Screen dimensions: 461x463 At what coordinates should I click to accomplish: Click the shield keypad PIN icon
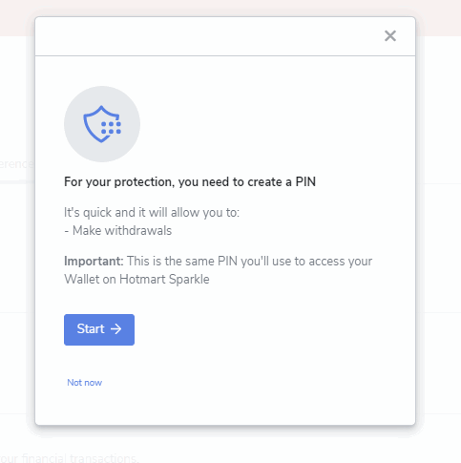(102, 124)
